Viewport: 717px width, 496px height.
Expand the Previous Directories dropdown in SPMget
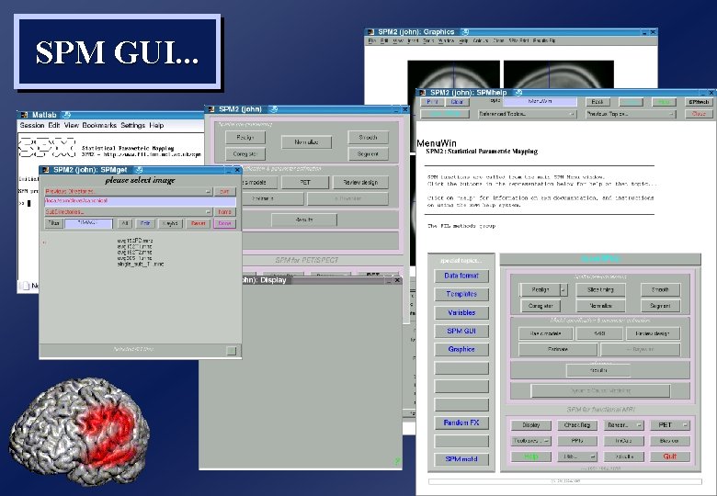129,191
